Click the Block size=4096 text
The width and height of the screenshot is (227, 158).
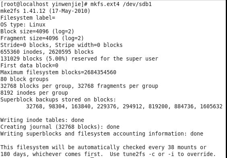25,31
